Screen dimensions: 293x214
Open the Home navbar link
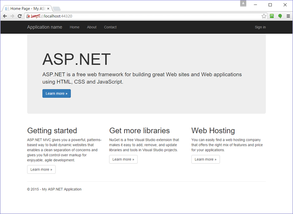pos(75,27)
